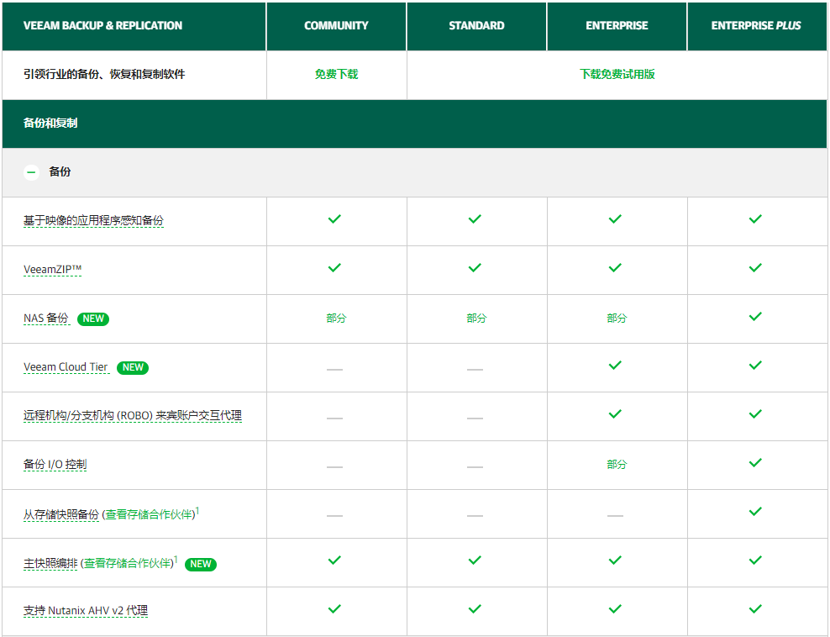Image resolution: width=830 pixels, height=637 pixels.
Task: Click Enterprise Plus checkmark in Nutanix AHV row
Action: [x=755, y=608]
